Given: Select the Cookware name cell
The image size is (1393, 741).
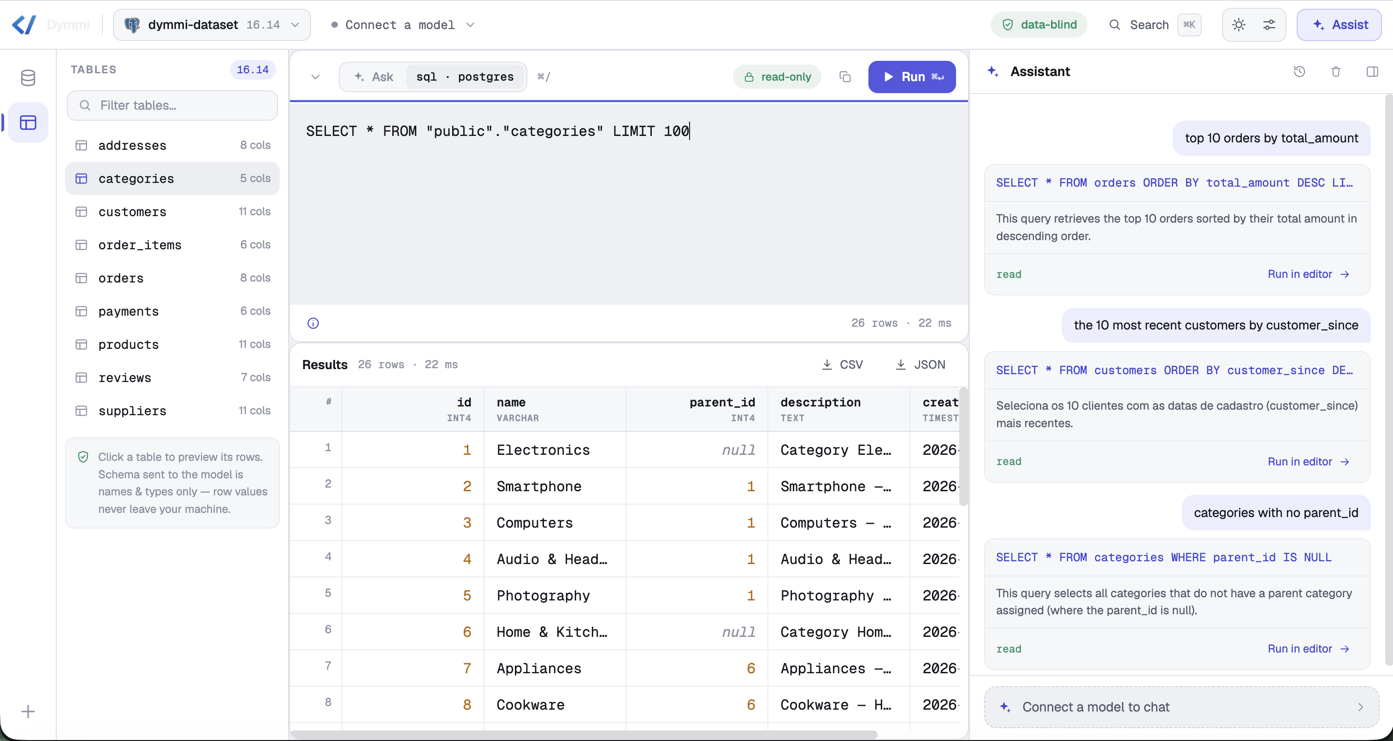Looking at the screenshot, I should coord(555,704).
